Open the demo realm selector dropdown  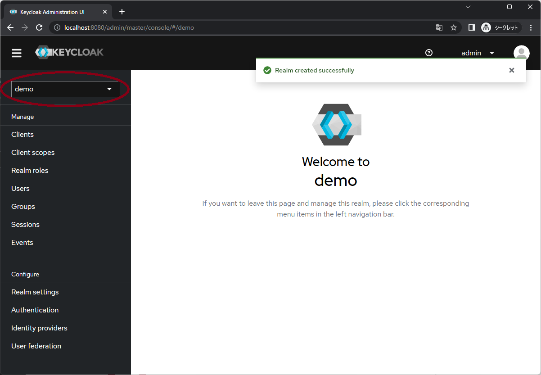coord(65,89)
